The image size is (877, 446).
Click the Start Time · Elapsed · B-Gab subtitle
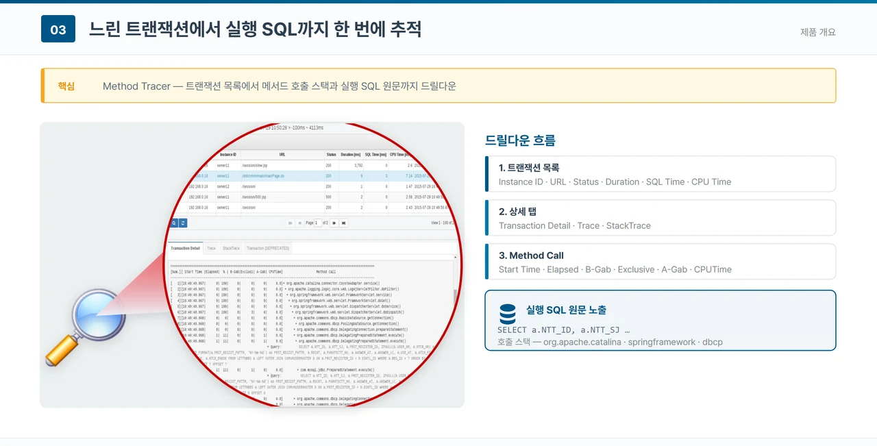click(615, 269)
